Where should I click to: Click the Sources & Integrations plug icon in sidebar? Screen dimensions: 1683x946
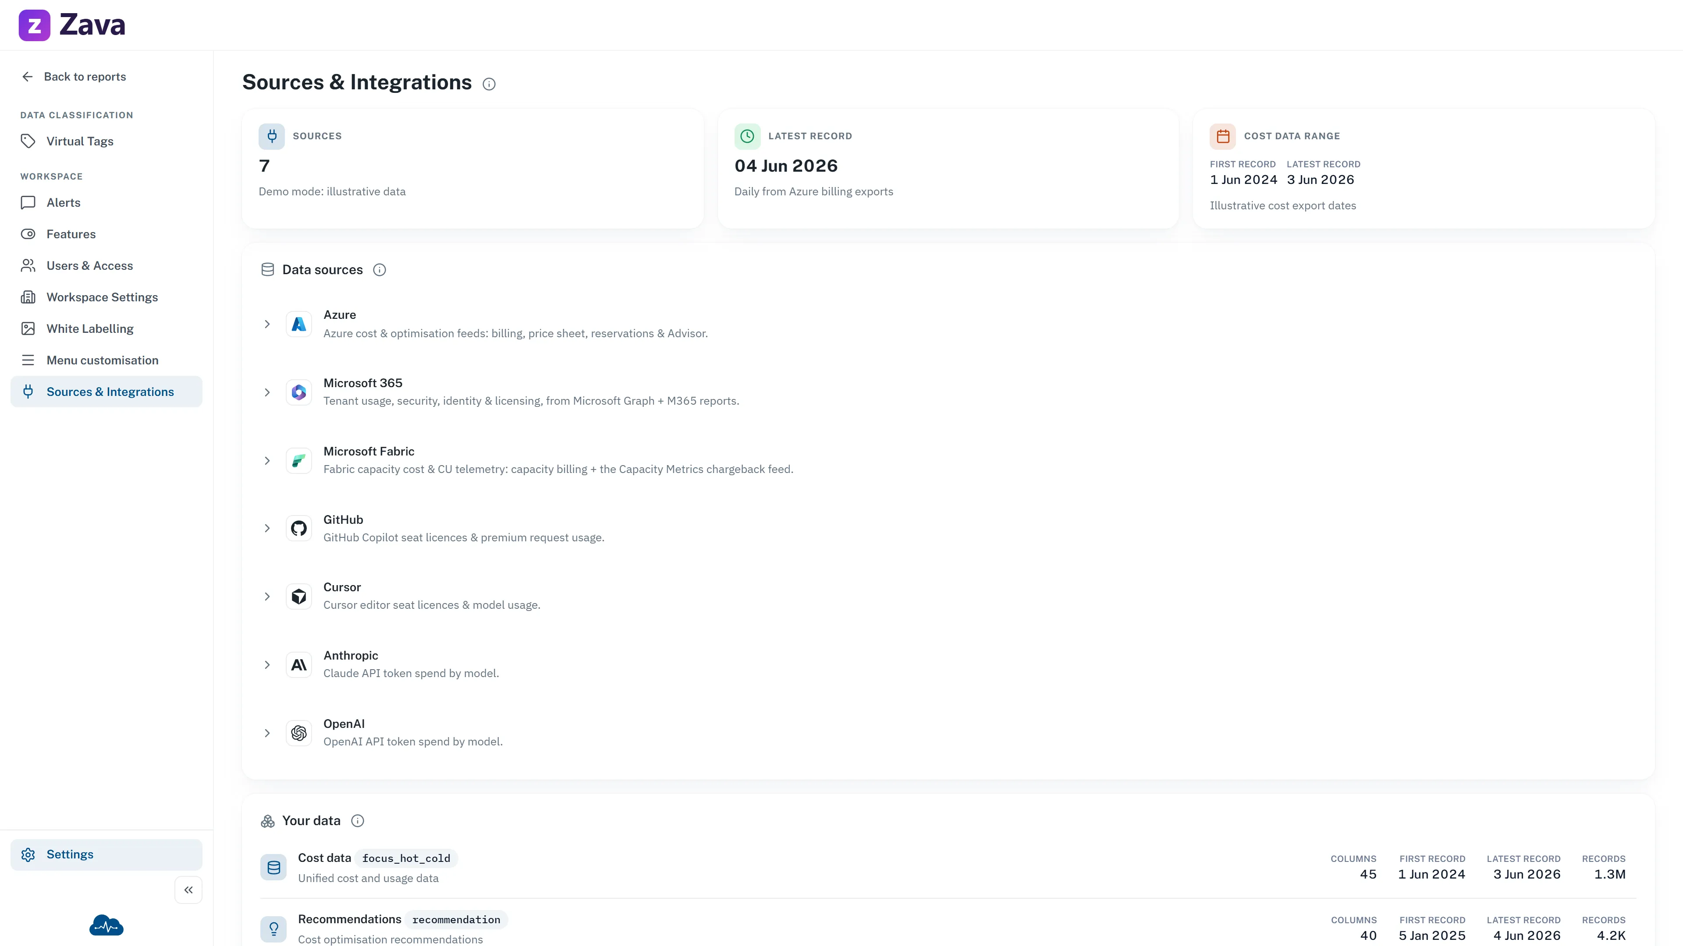tap(28, 392)
